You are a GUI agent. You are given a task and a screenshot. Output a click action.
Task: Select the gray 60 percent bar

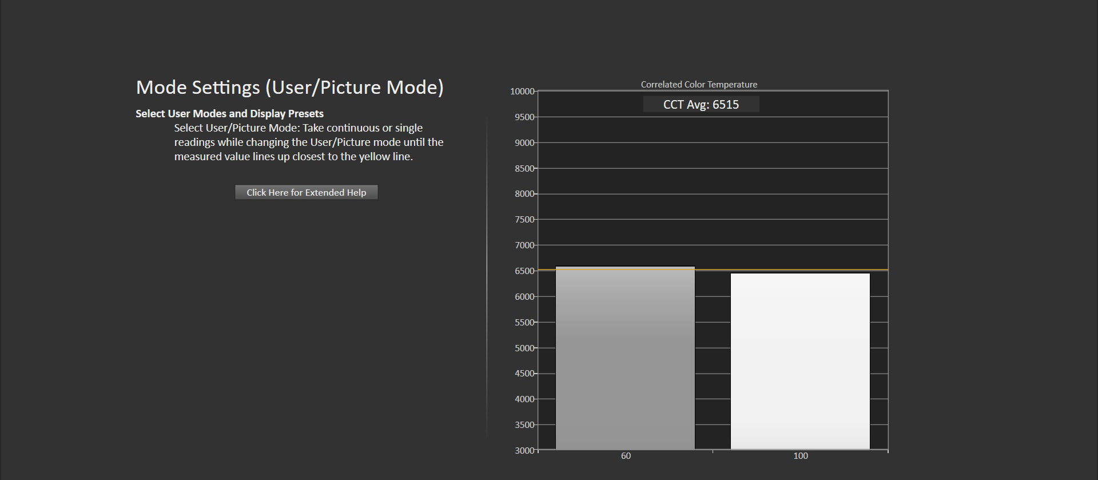625,360
